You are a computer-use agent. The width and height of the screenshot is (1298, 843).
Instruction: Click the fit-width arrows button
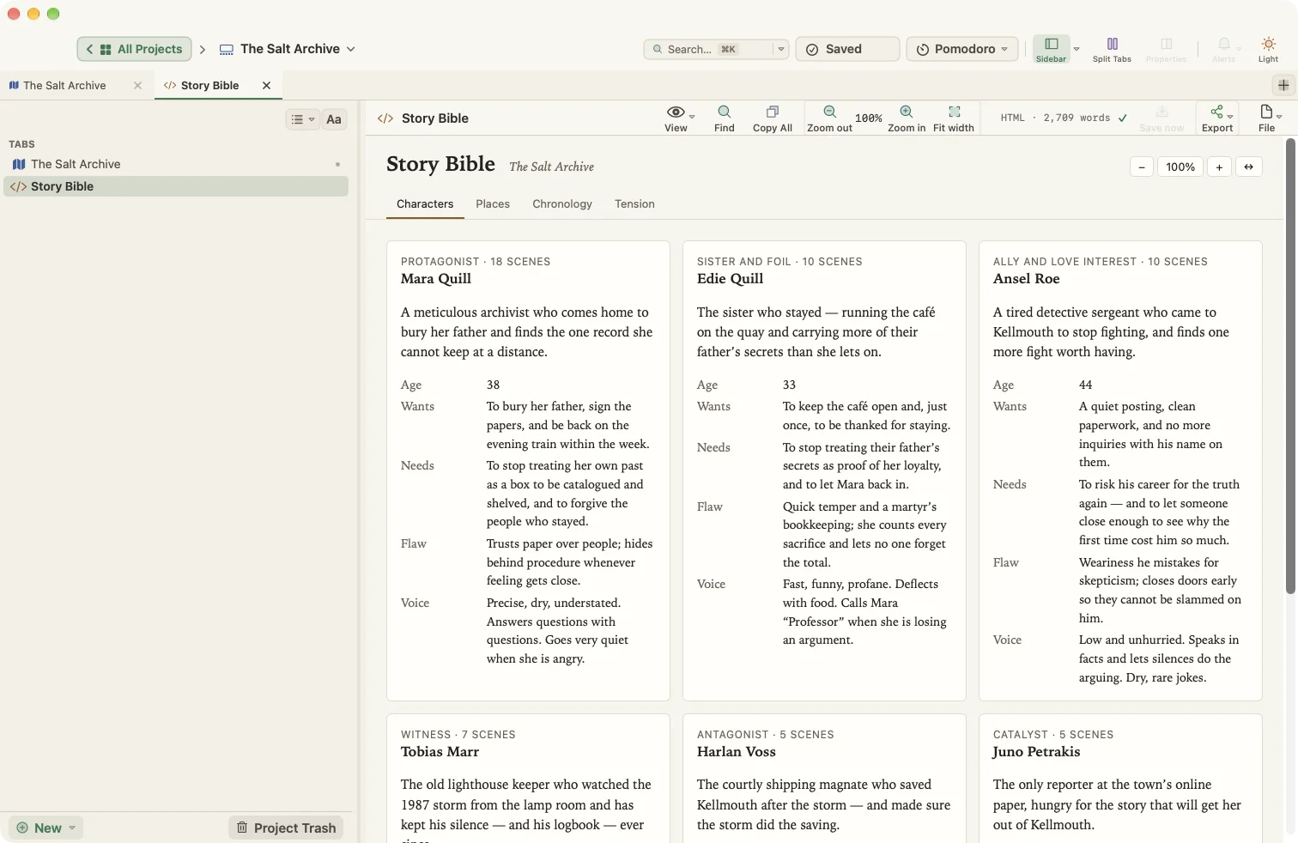(x=1249, y=167)
